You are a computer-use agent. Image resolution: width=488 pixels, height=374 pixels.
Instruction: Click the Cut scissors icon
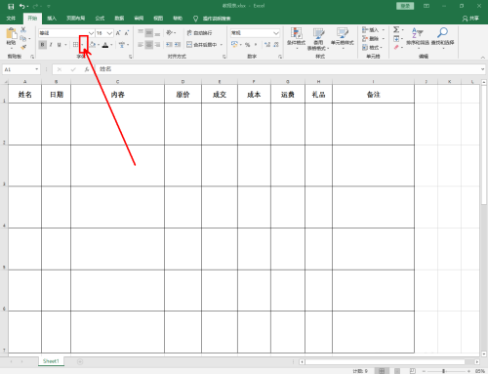tap(23, 29)
